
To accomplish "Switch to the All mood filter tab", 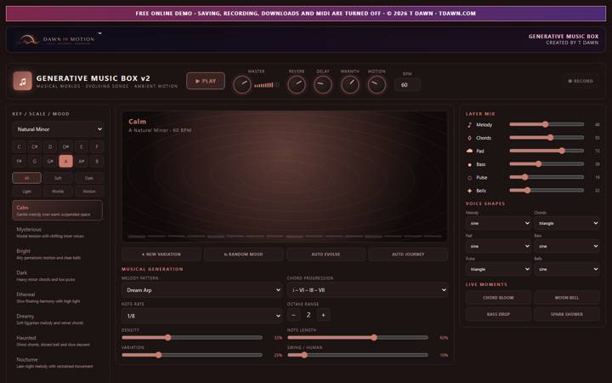I will (x=27, y=178).
